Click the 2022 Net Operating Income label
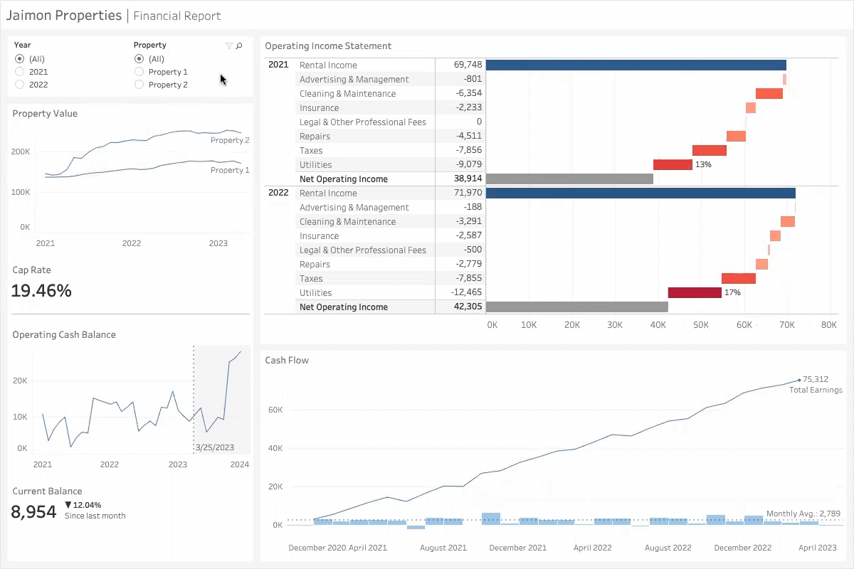Viewport: 854px width, 569px height. [x=343, y=307]
